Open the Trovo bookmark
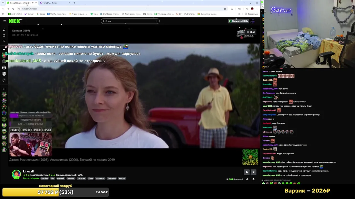Viewport: 355px width, 199px height. point(94,14)
